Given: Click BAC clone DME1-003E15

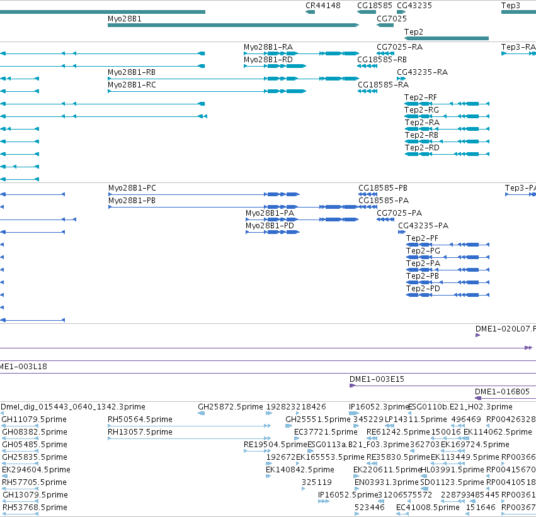Looking at the screenshot, I should [443, 386].
